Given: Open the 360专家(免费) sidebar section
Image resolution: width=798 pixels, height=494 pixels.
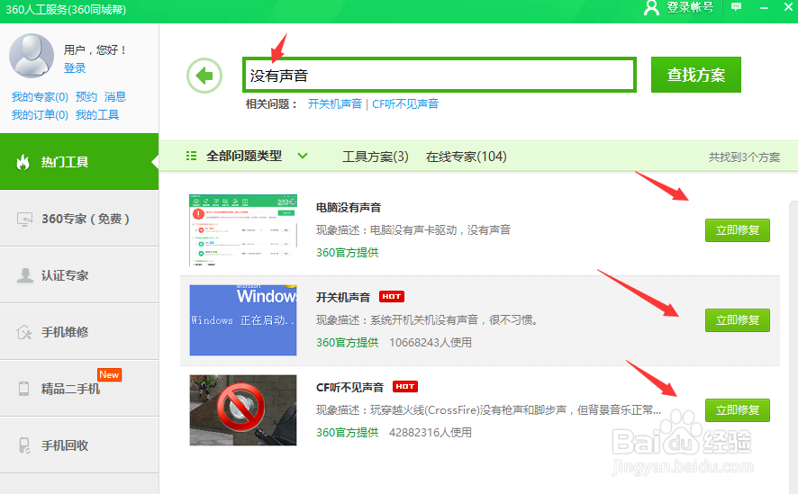Looking at the screenshot, I should pos(79,219).
